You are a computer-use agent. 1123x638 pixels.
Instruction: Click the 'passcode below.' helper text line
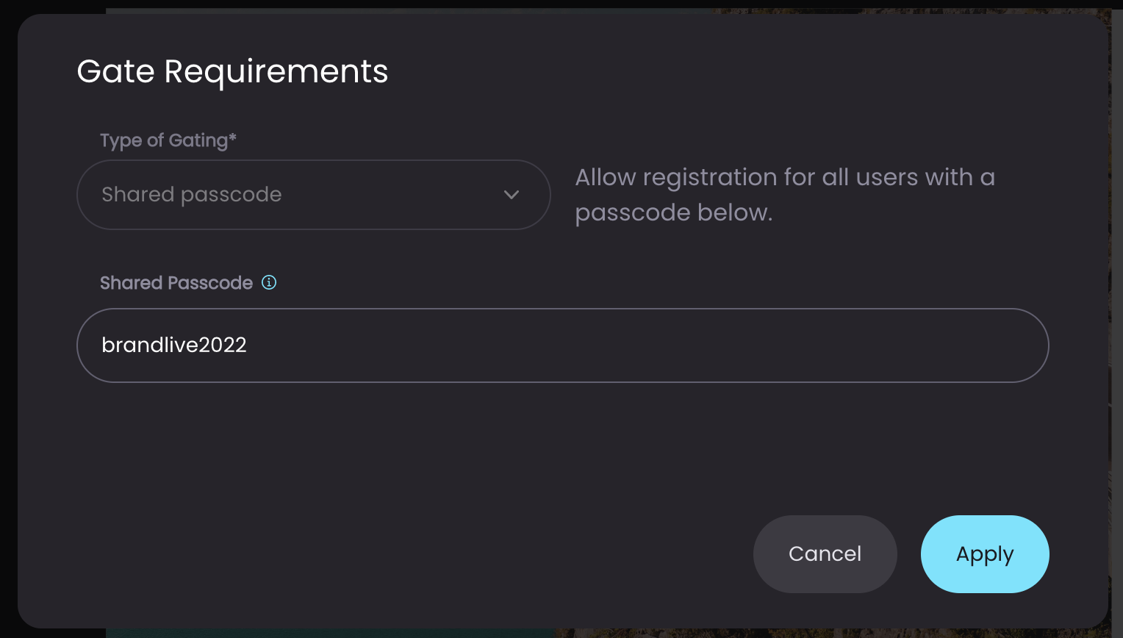tap(674, 212)
